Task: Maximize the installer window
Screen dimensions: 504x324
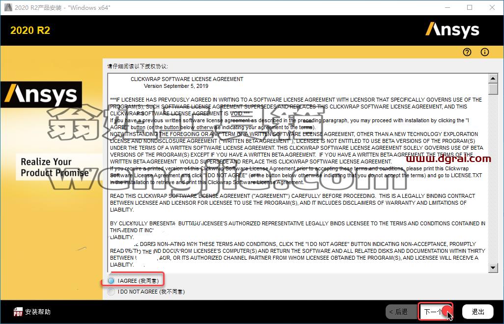Action: point(470,7)
